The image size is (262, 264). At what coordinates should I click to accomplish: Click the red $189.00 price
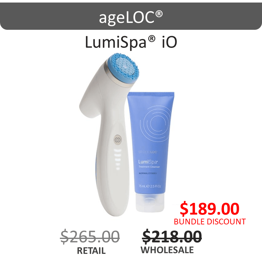click(x=209, y=209)
